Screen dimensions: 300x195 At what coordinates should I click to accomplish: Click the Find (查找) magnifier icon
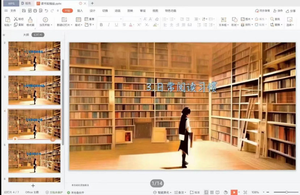[272, 19]
